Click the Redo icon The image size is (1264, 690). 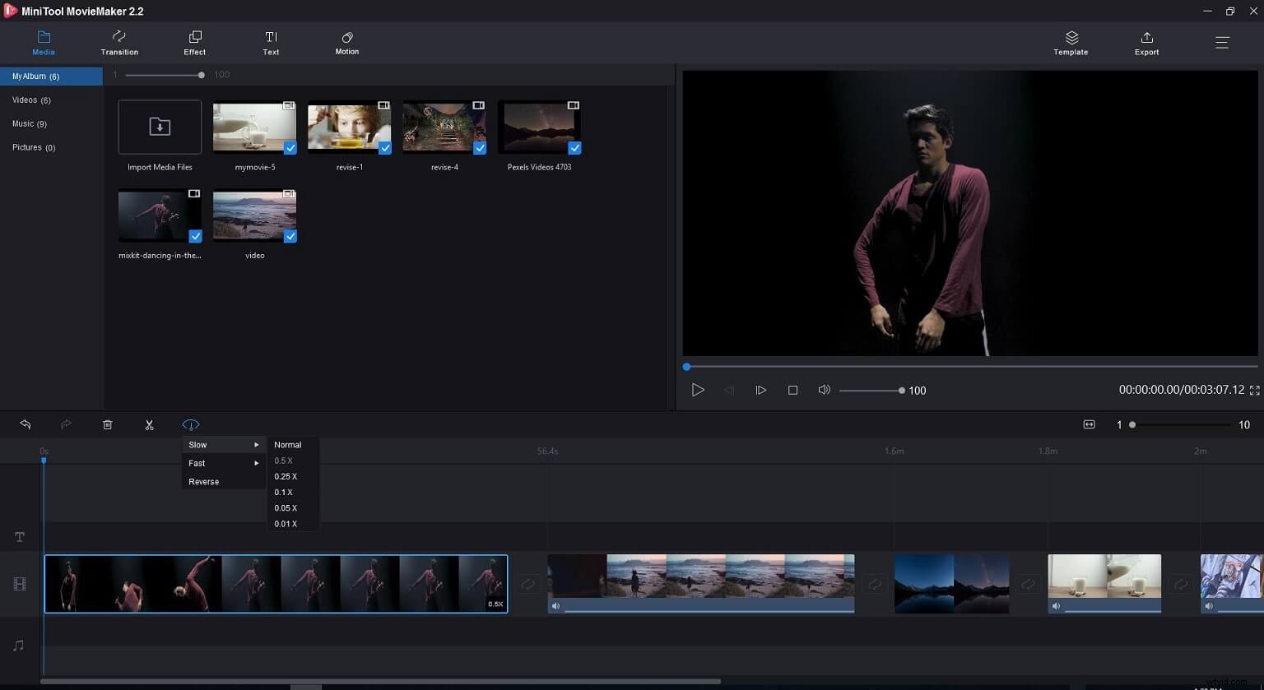coord(66,424)
